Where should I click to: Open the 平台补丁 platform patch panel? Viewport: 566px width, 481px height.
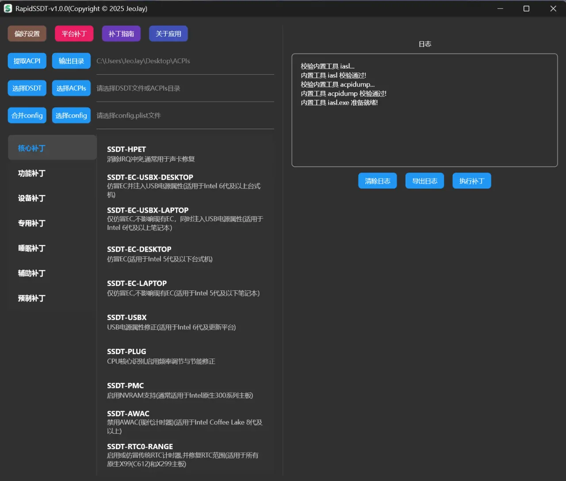pos(74,33)
